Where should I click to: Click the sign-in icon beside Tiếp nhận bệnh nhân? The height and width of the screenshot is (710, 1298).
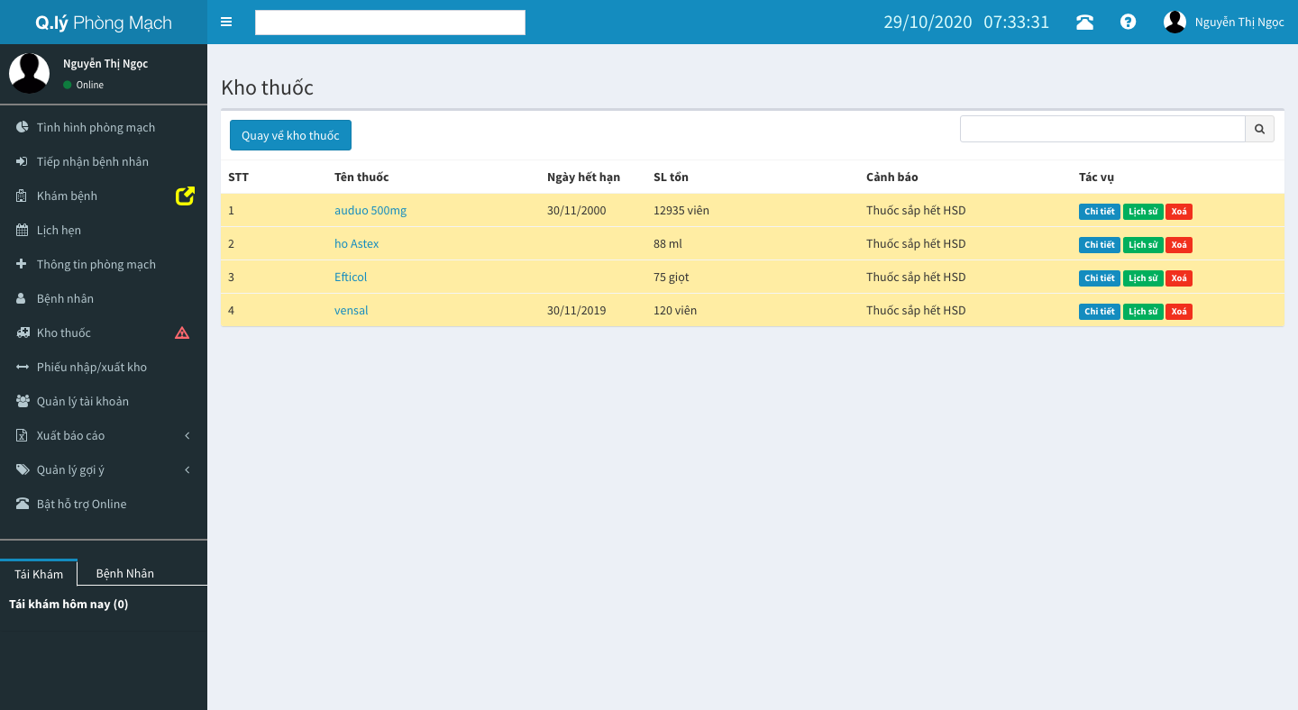pos(23,161)
